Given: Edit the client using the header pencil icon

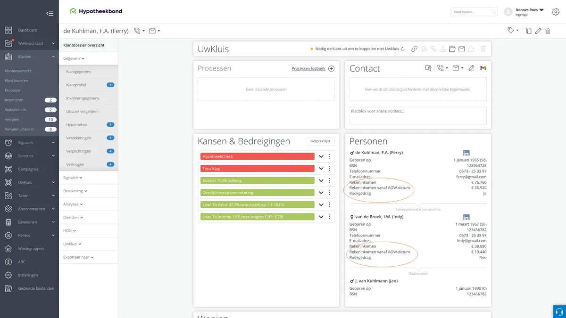Looking at the screenshot, I should point(538,31).
